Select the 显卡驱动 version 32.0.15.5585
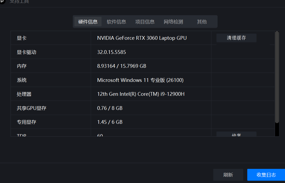The image size is (285, 183). 112,52
